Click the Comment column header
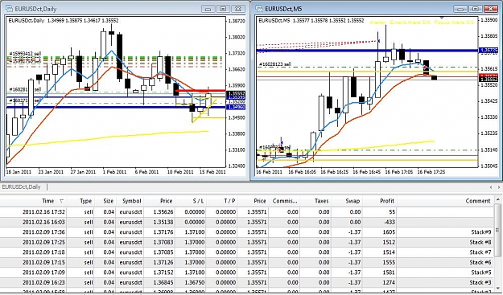 click(478, 201)
